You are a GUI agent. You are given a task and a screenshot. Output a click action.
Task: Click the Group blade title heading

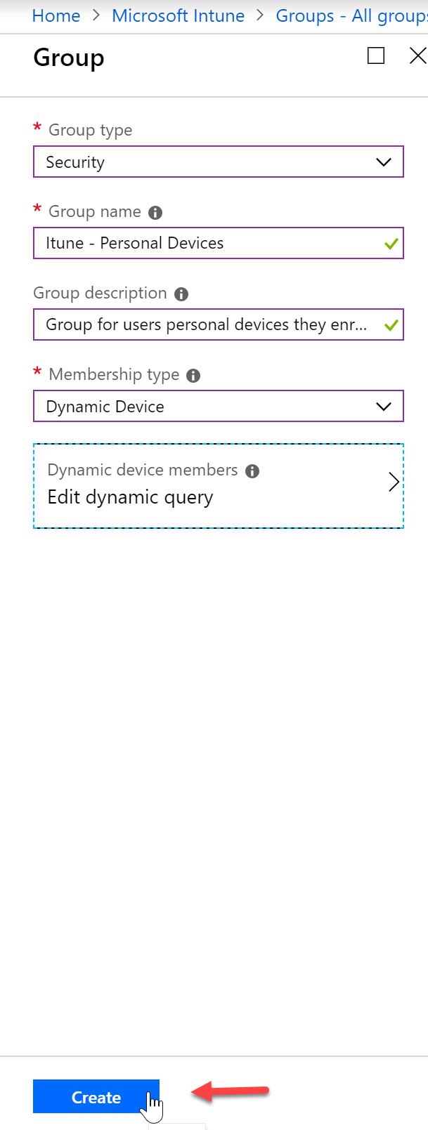point(69,58)
